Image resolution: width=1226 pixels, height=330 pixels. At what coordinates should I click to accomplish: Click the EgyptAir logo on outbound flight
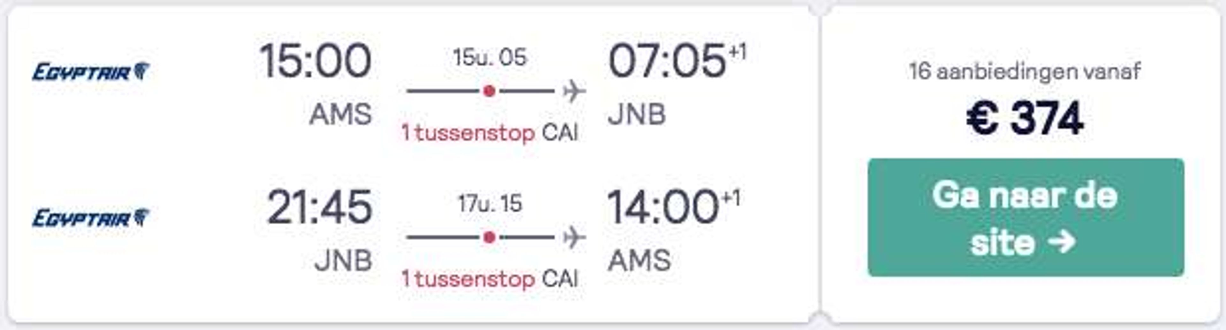91,72
